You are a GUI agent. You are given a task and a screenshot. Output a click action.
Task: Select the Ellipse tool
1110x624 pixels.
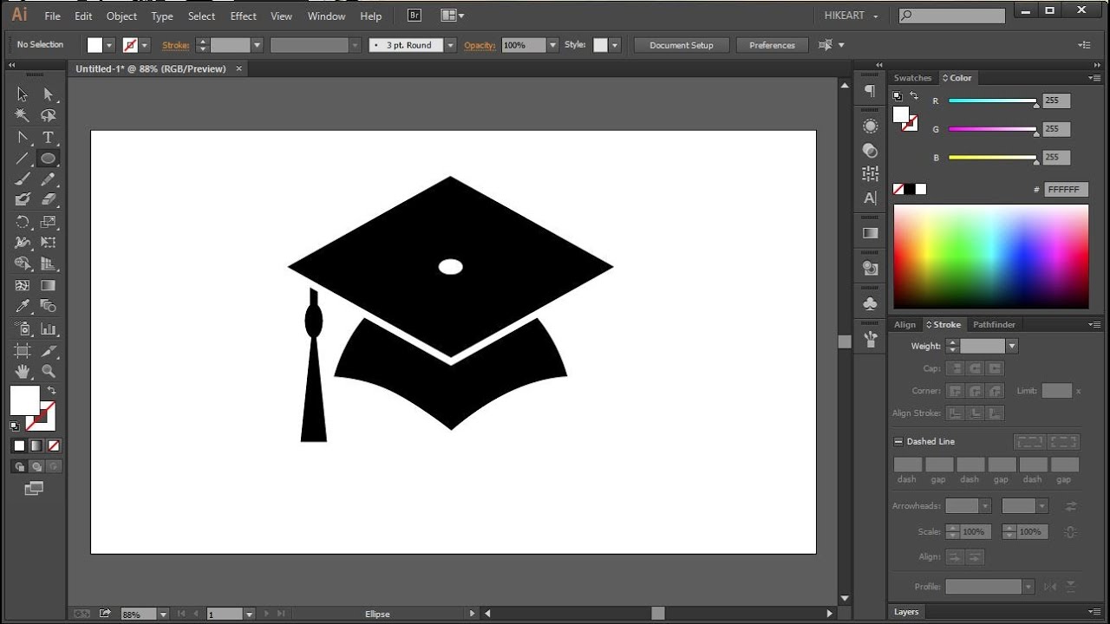pos(49,159)
